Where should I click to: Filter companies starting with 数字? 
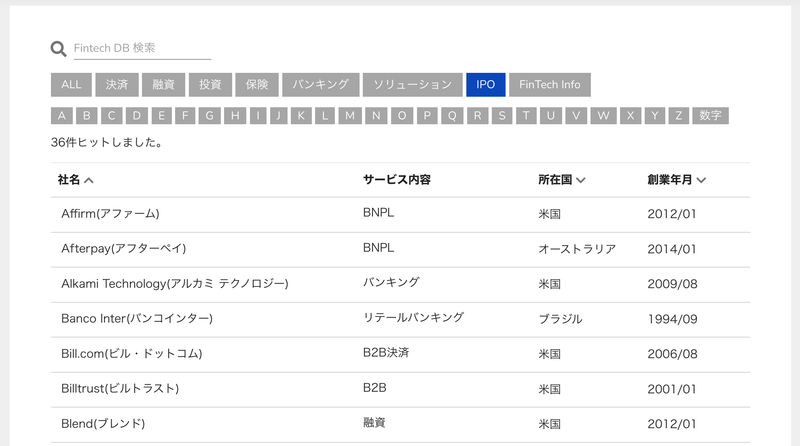(710, 116)
